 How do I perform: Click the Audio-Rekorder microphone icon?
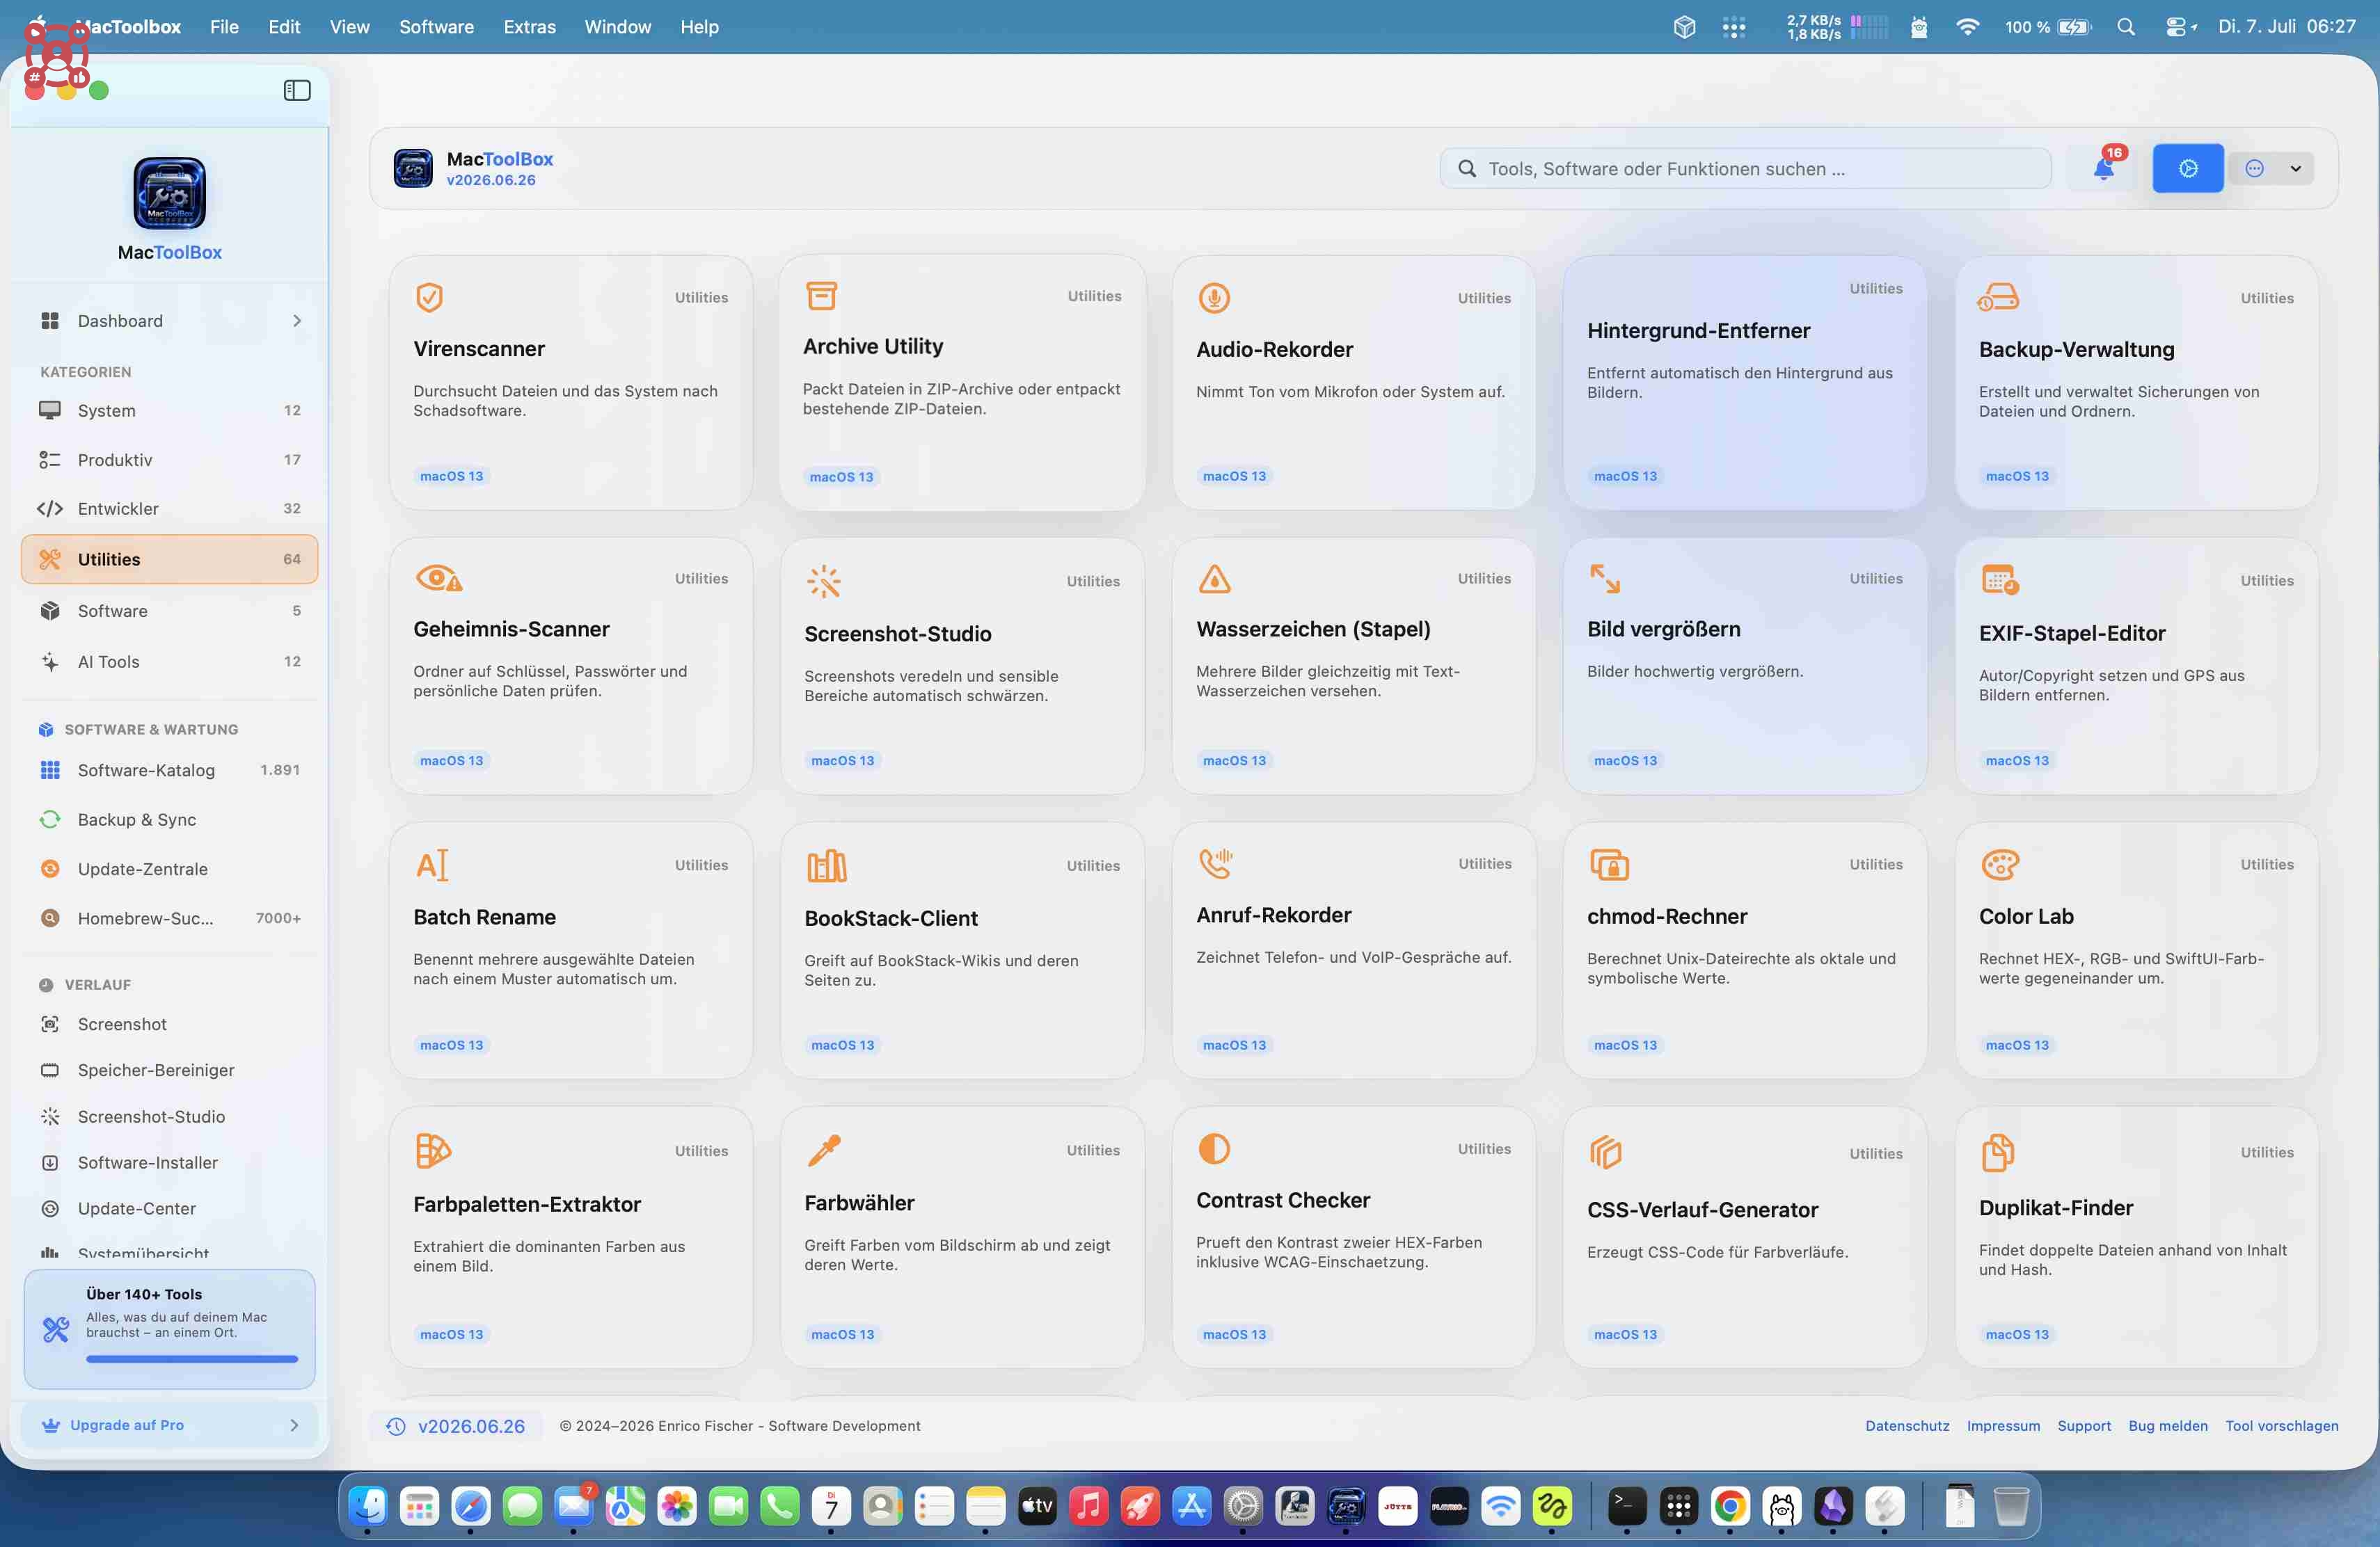pyautogui.click(x=1214, y=298)
